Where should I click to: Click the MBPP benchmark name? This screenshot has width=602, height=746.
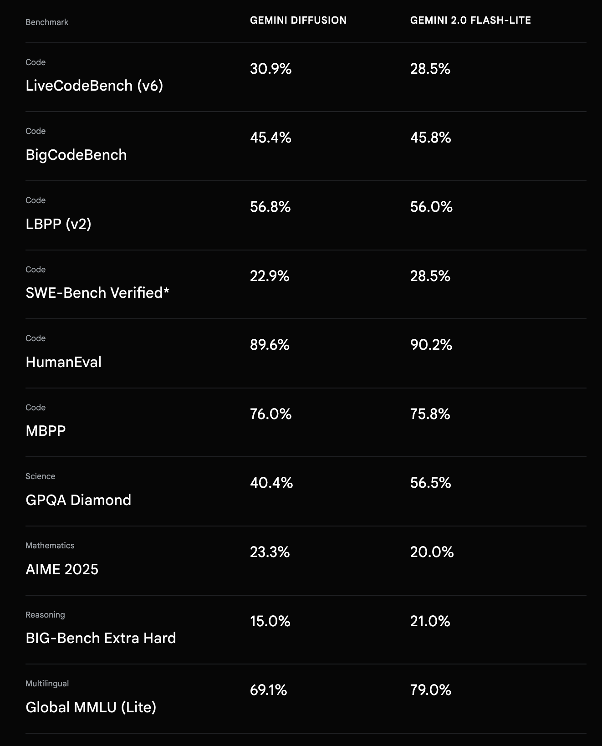[x=46, y=431]
